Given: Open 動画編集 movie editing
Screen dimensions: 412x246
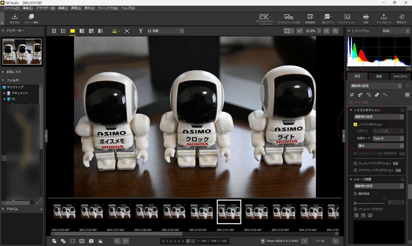Looking at the screenshot, I should pyautogui.click(x=310, y=19).
